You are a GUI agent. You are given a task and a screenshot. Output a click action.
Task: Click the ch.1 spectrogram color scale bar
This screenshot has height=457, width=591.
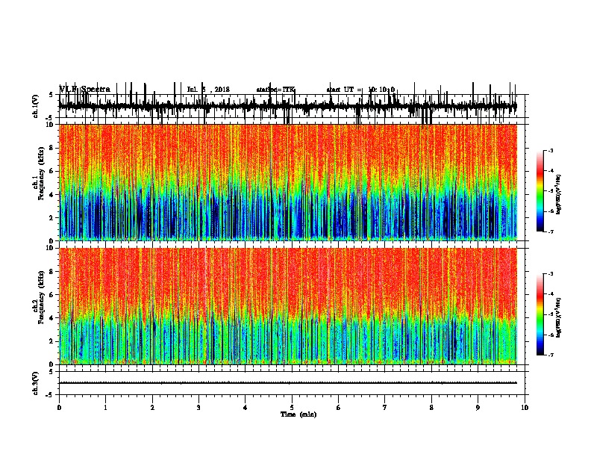540,191
